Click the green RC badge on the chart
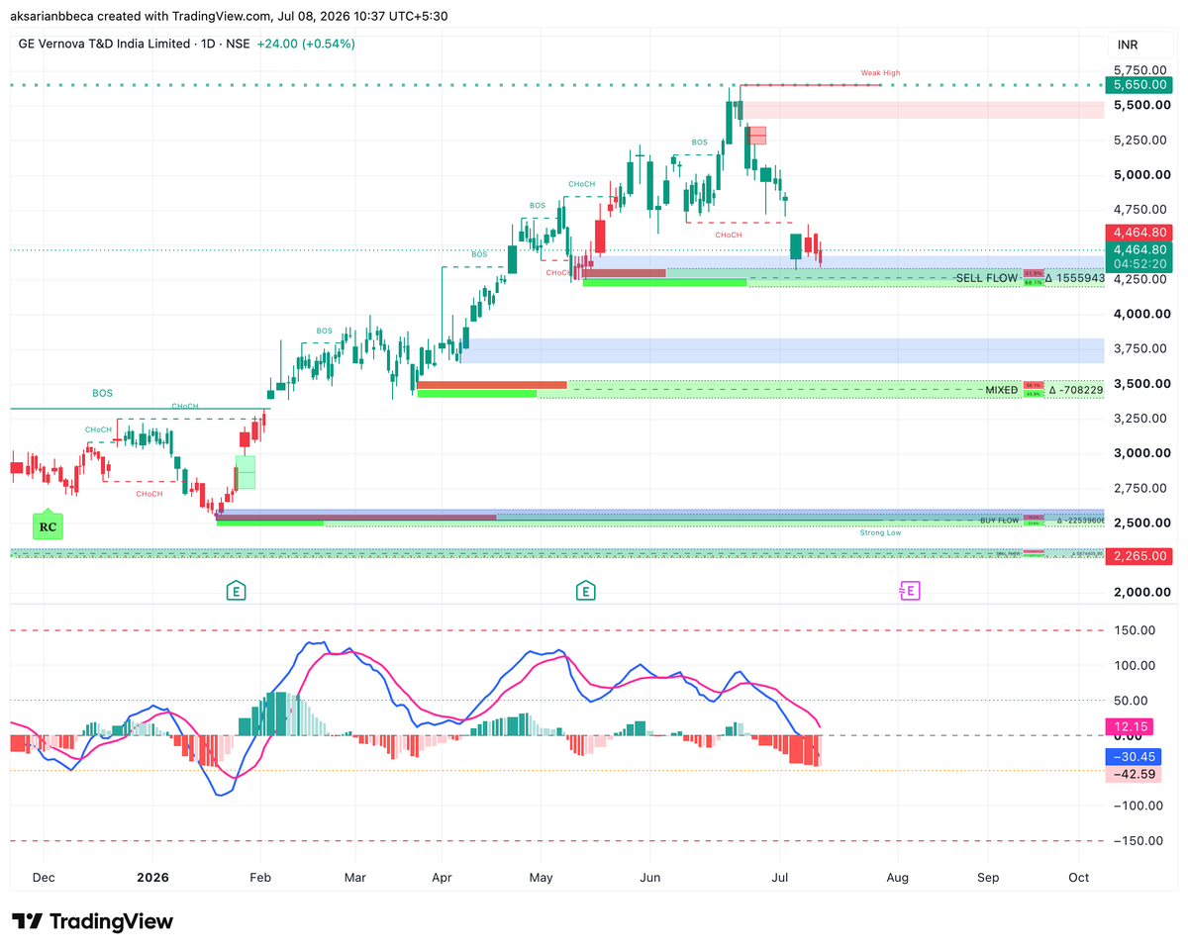 pos(48,525)
